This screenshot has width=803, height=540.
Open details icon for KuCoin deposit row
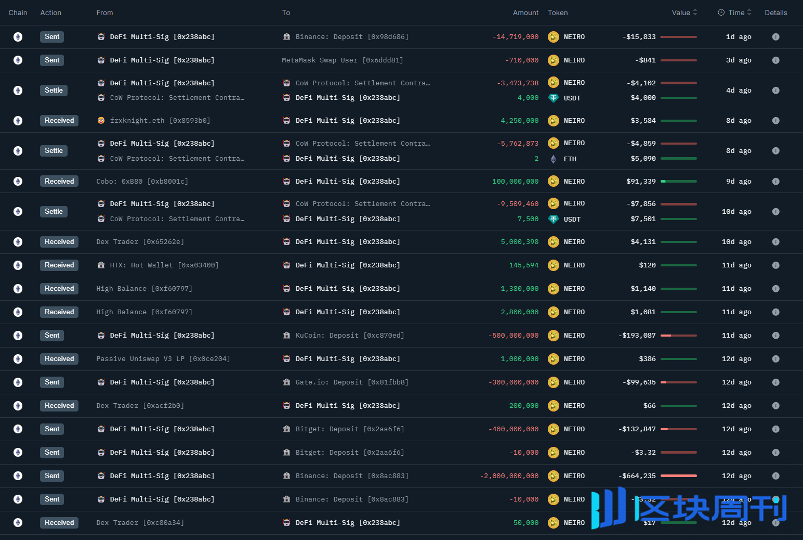point(775,336)
